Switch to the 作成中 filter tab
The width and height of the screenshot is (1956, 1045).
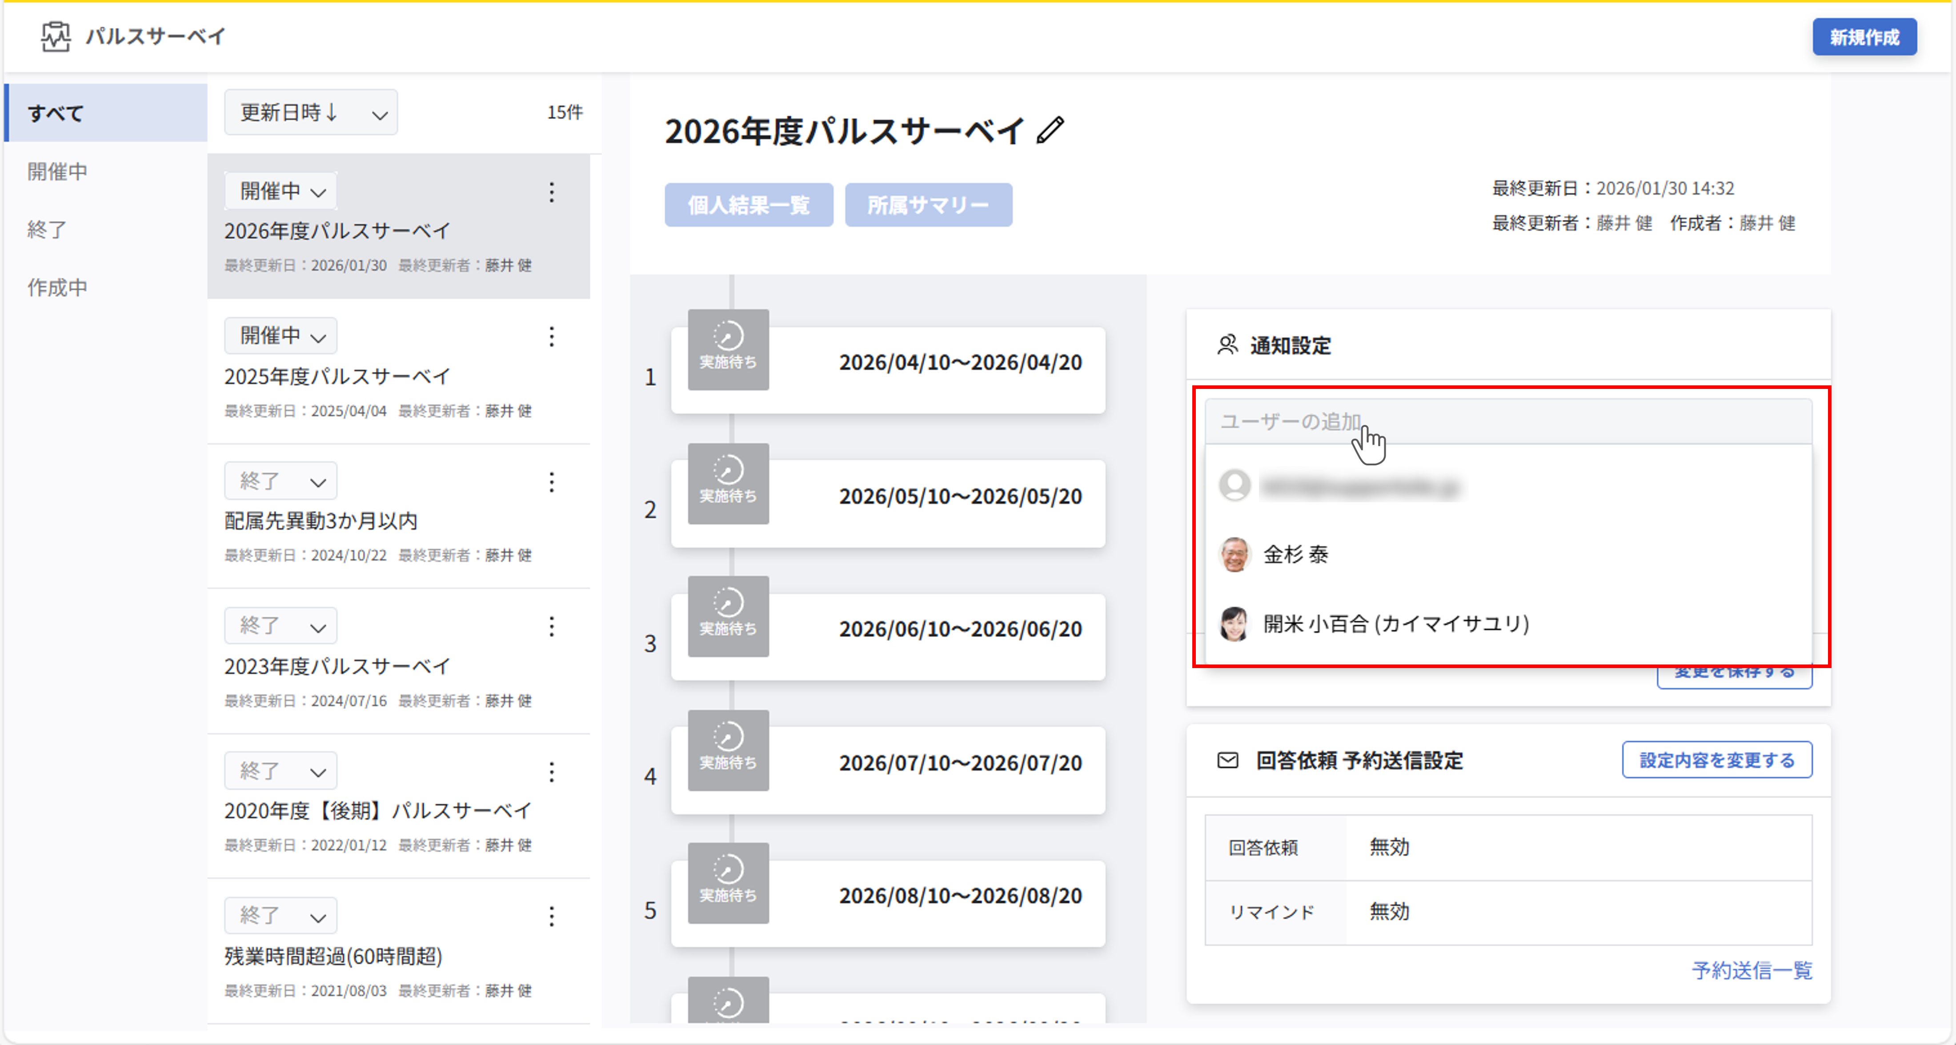58,287
